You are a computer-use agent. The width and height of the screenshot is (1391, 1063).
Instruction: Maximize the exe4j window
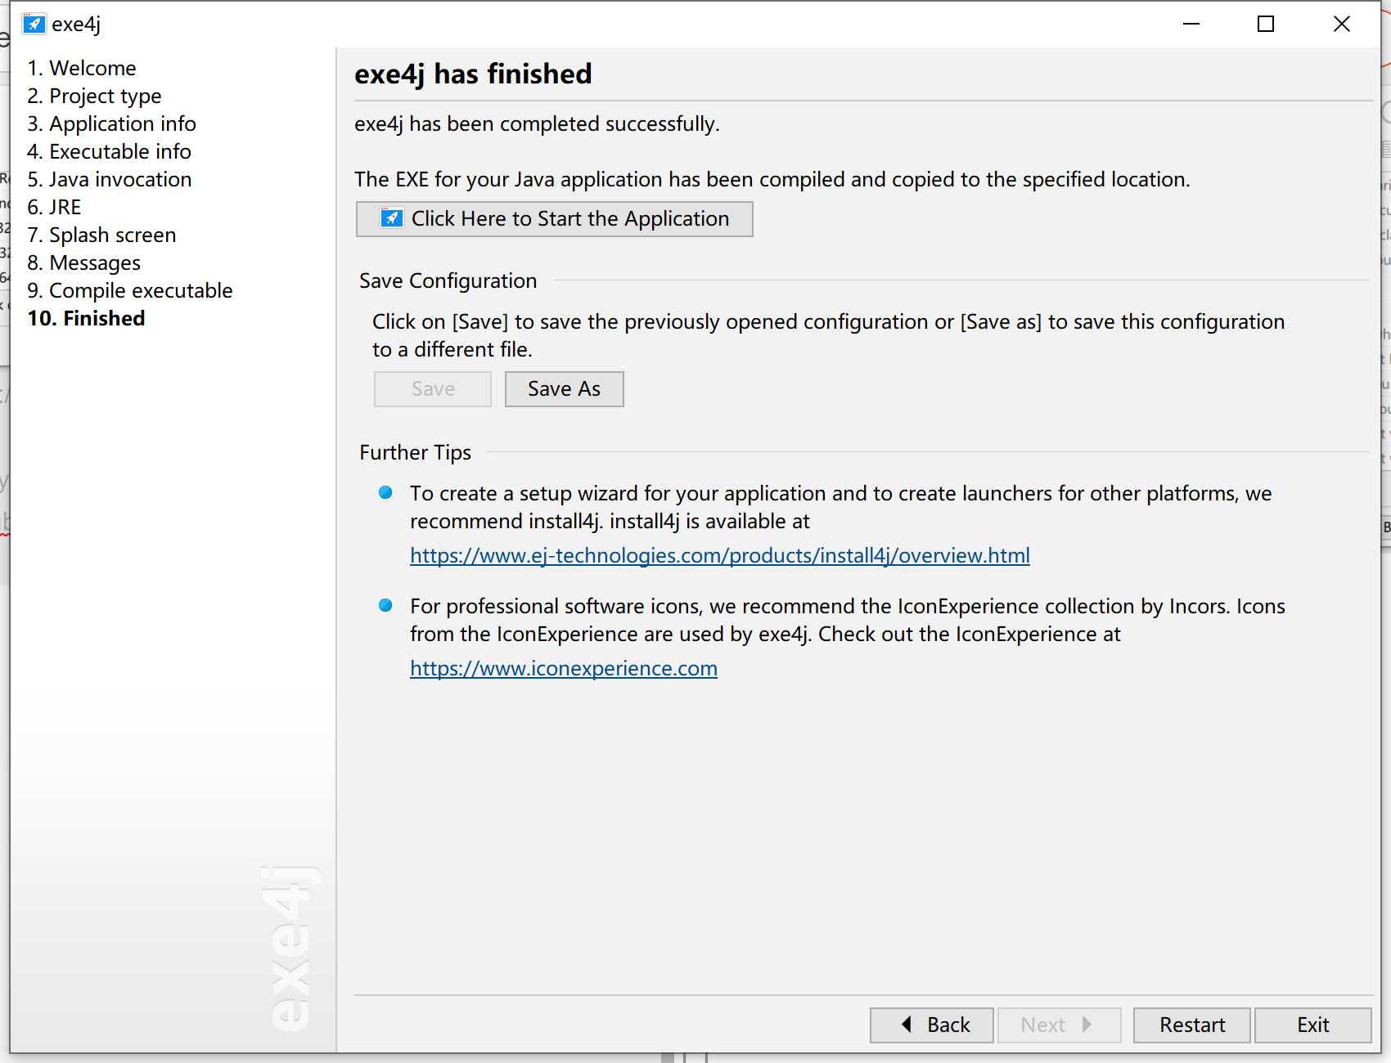coord(1266,24)
